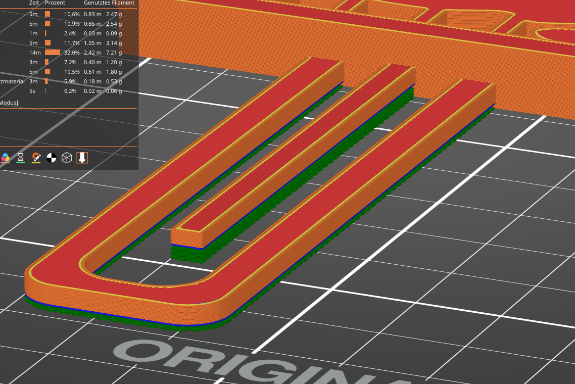Click the Prozent column header
Screen dimensions: 575x384
click(x=55, y=3)
